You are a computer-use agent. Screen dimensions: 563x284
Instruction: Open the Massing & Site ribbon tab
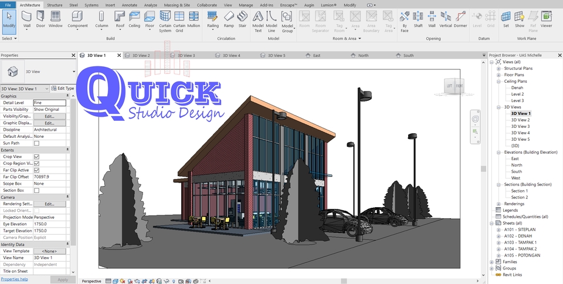click(x=177, y=5)
